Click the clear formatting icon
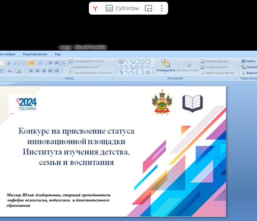 pos(22,63)
